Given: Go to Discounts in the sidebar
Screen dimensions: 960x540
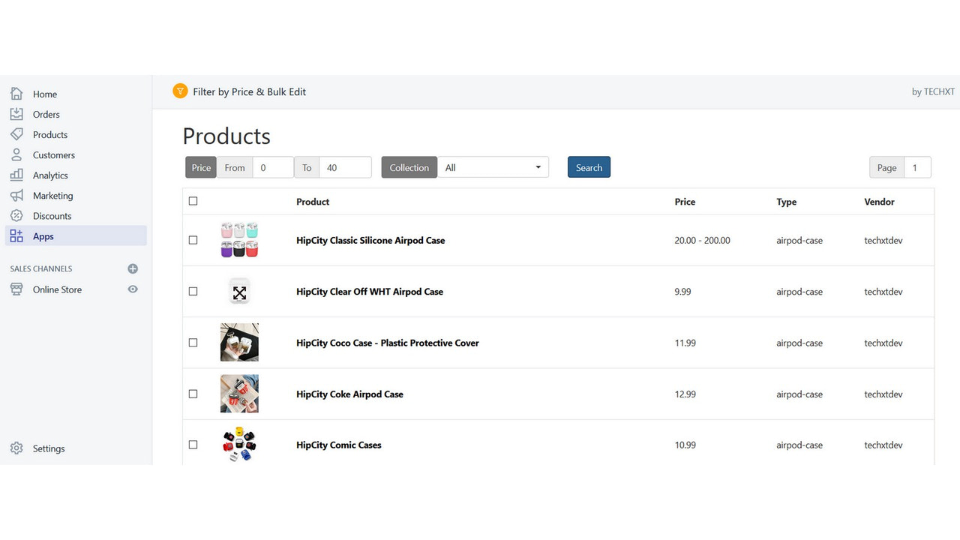Looking at the screenshot, I should 51,215.
